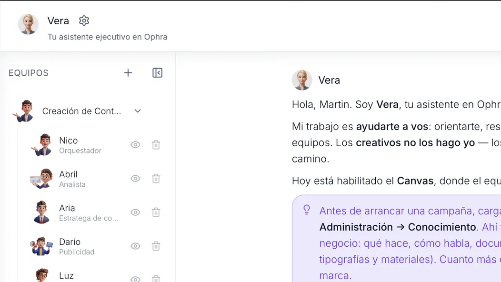Click the lightbulb tip icon

307,210
